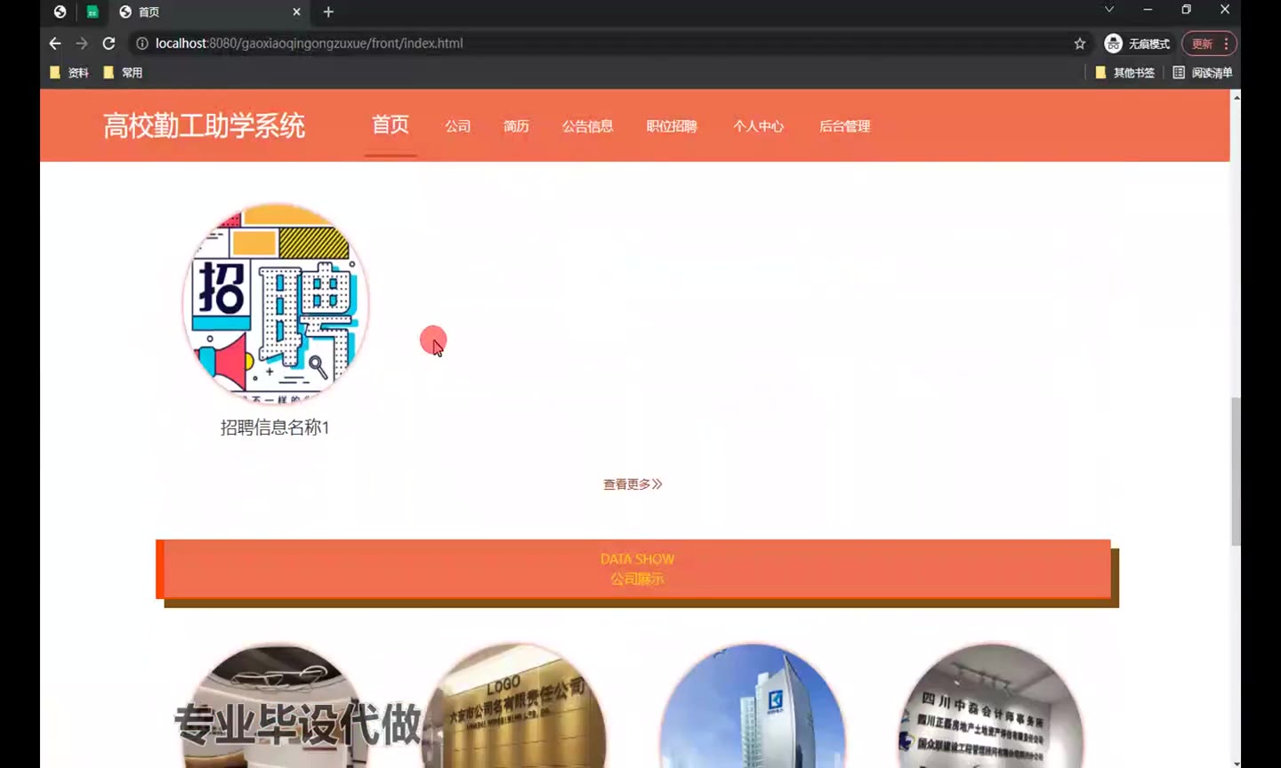
Task: Click the 查看更多 link
Action: tap(632, 484)
